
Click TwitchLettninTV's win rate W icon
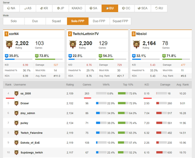tap(70, 56)
